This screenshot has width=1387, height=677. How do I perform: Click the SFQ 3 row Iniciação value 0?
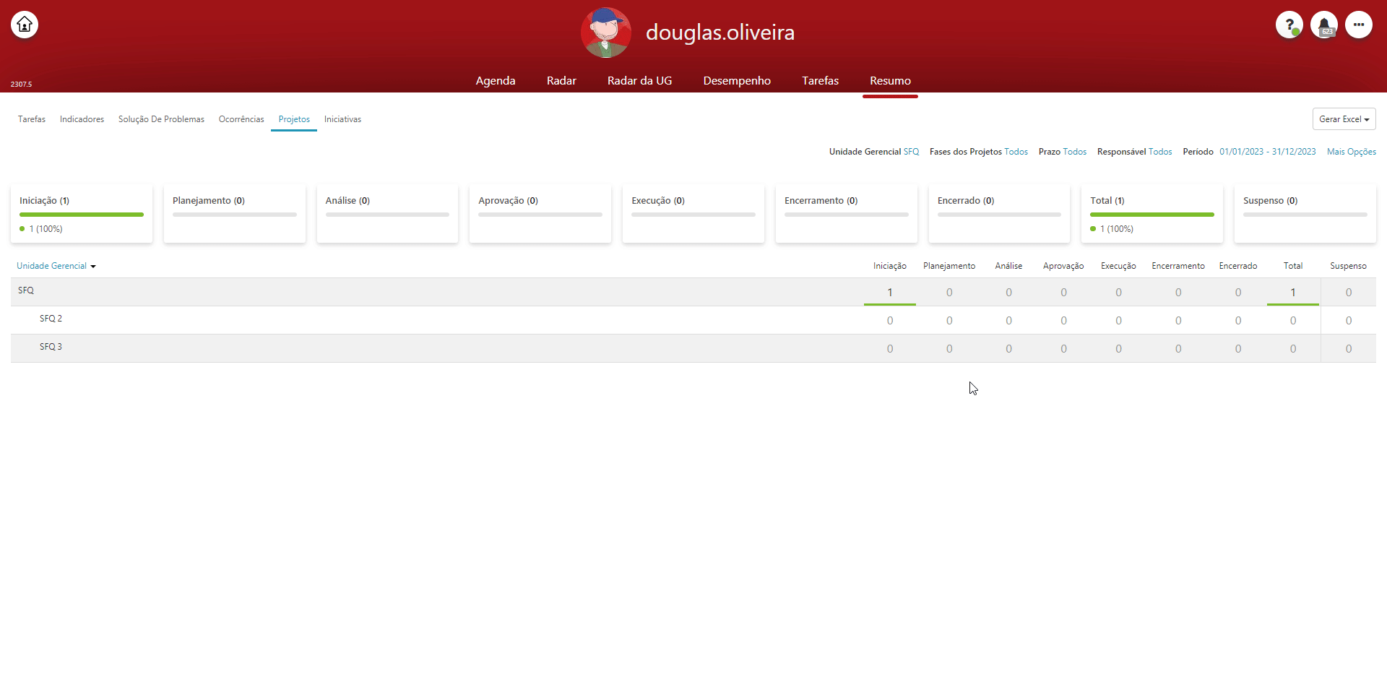click(x=890, y=349)
